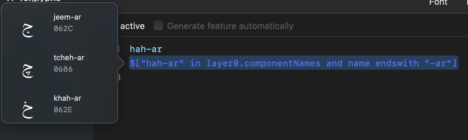Viewport: 468px width, 140px height.
Task: Click the 0686 unicode value
Action: coord(63,69)
